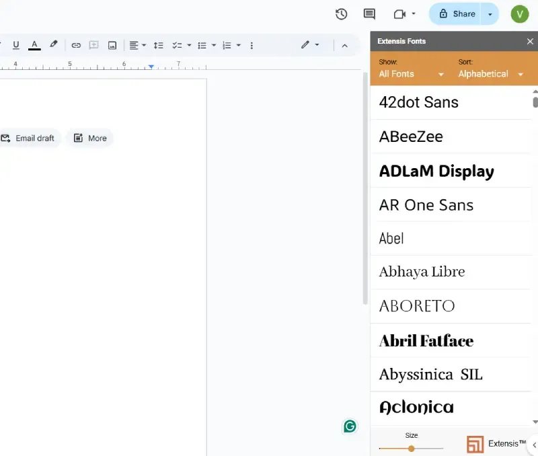Click the video meeting camera icon
538x456 pixels.
(x=399, y=14)
